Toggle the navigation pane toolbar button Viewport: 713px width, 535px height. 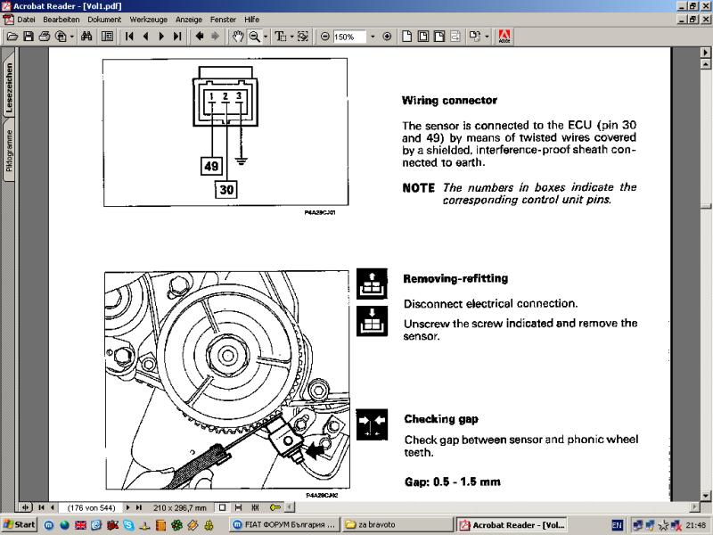click(107, 37)
